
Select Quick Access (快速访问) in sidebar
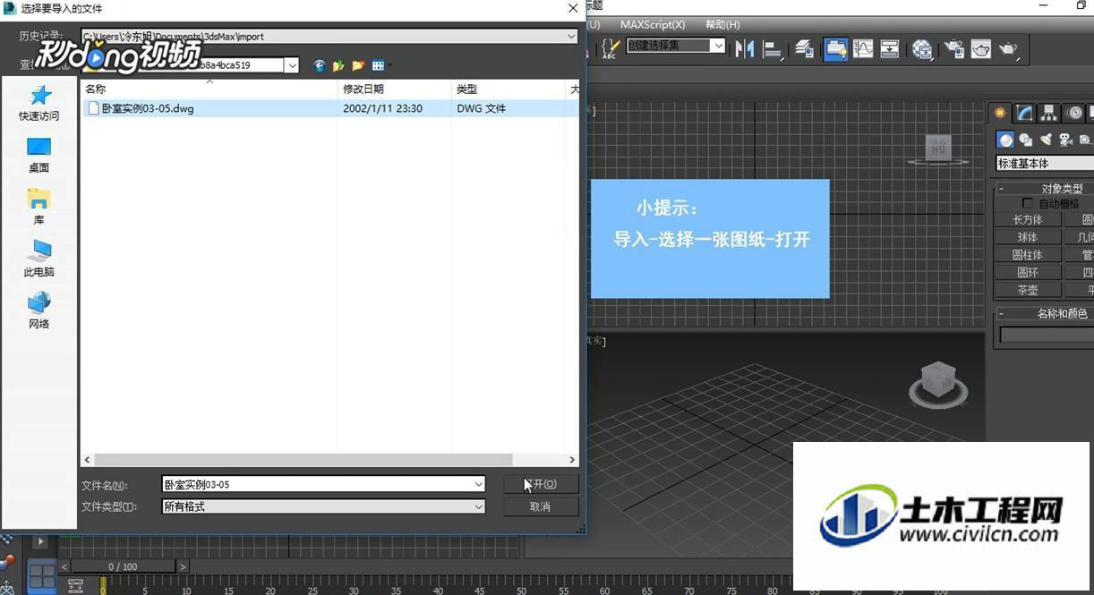point(38,103)
